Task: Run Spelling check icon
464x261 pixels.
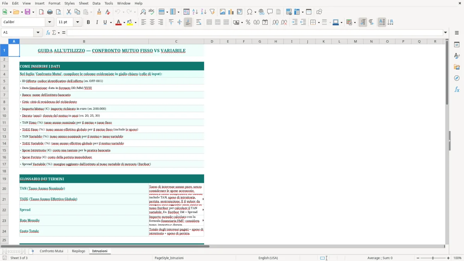Action: point(152,12)
